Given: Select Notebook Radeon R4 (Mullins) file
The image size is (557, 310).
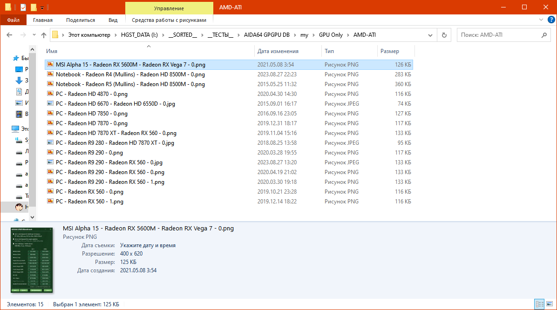Looking at the screenshot, I should [x=229, y=74].
